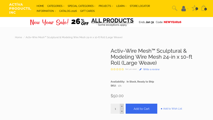Expand the Categories dropdown menu
The image size is (213, 120).
(56, 6)
